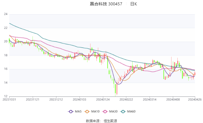Click the MA60 teal legend marker

tap(123, 111)
